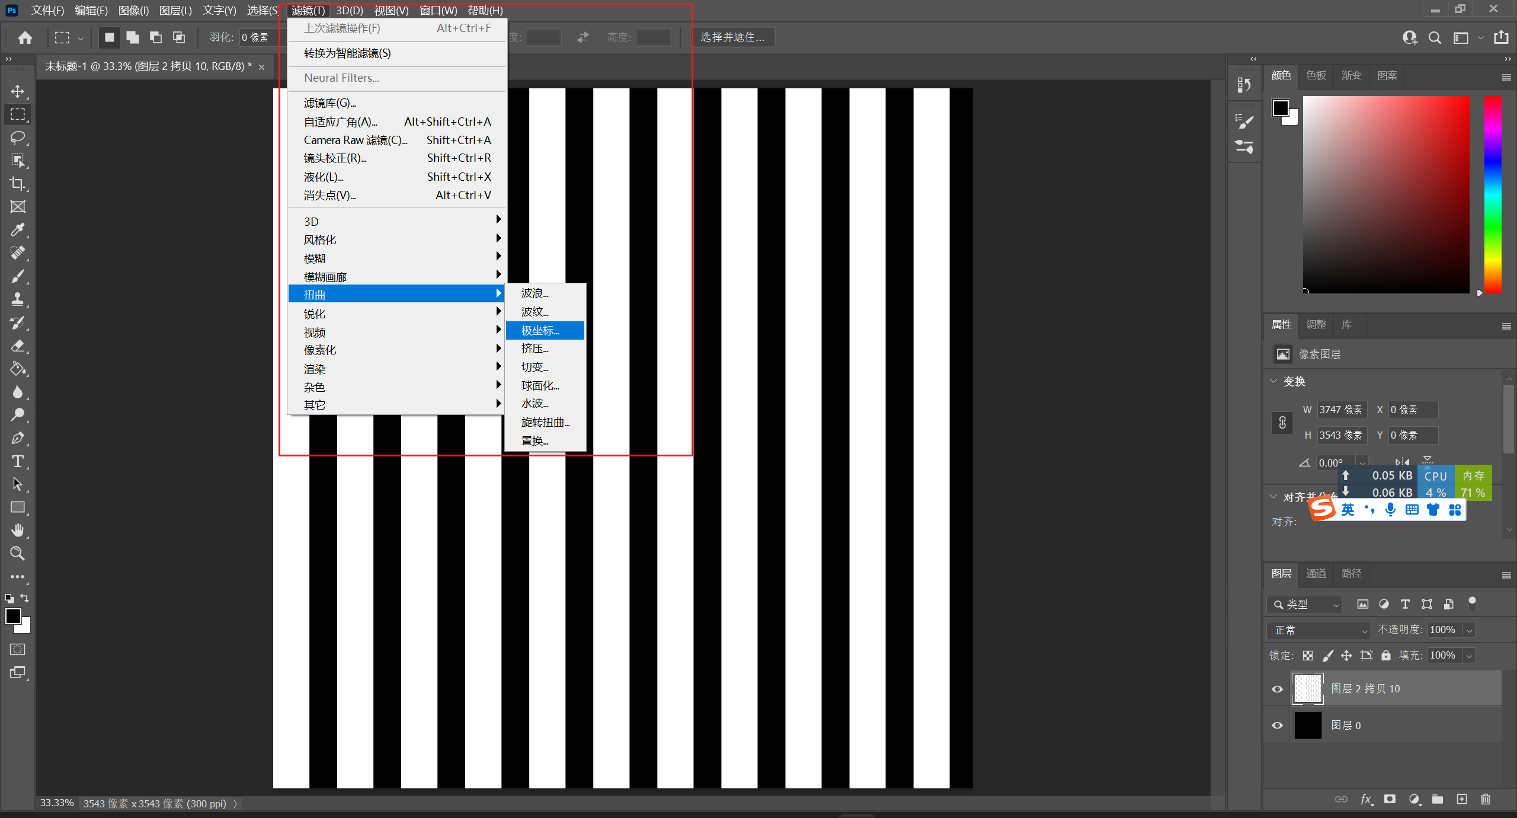Click the 选择并遮住 button
Screen dimensions: 1517x818
pos(732,37)
